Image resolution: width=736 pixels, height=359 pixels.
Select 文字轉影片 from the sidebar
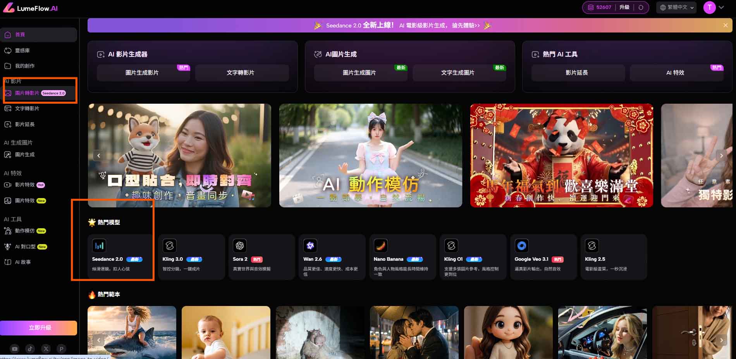click(27, 108)
